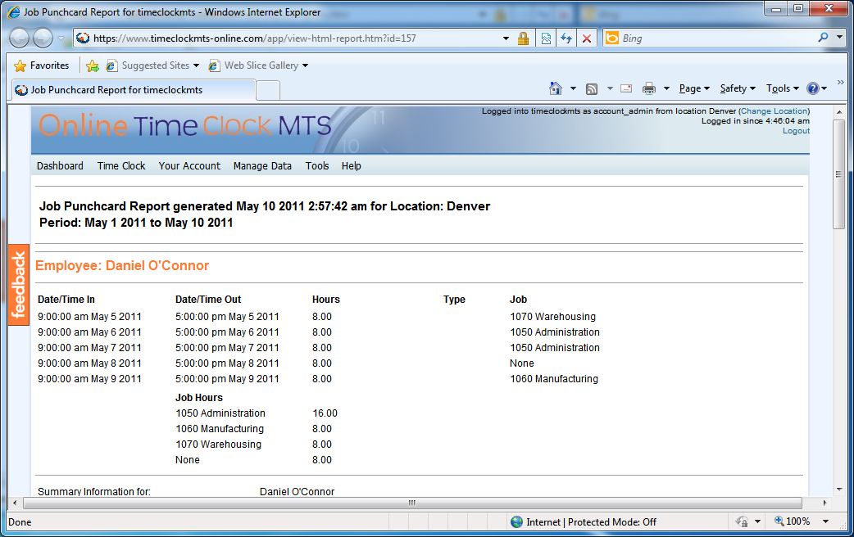This screenshot has width=854, height=537.
Task: Select the Job Punchcard Report tab
Action: point(133,90)
